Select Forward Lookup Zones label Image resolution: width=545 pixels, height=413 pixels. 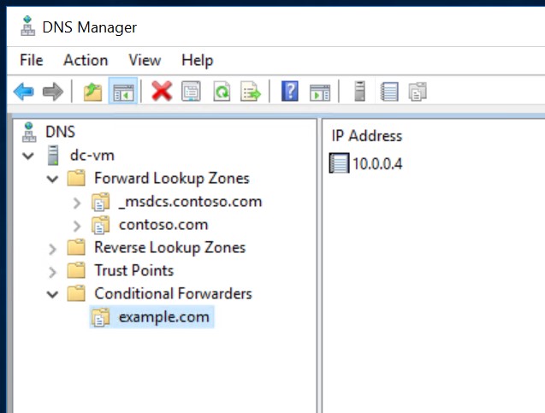[x=172, y=178]
